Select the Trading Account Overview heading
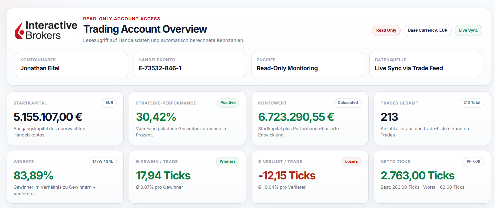The height and width of the screenshot is (208, 495). click(145, 29)
